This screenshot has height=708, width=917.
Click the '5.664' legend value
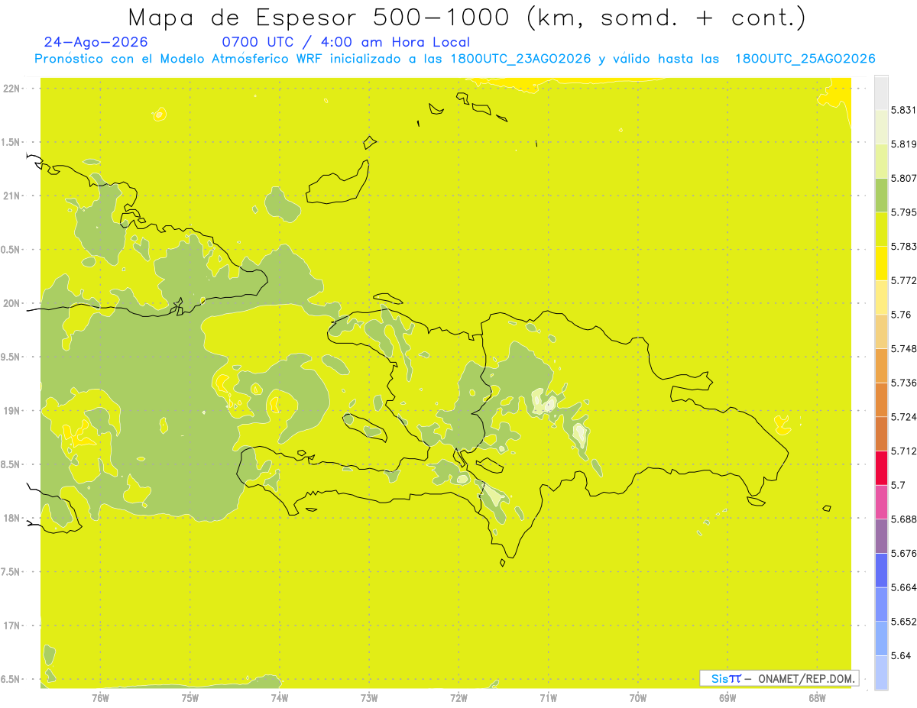pyautogui.click(x=904, y=587)
